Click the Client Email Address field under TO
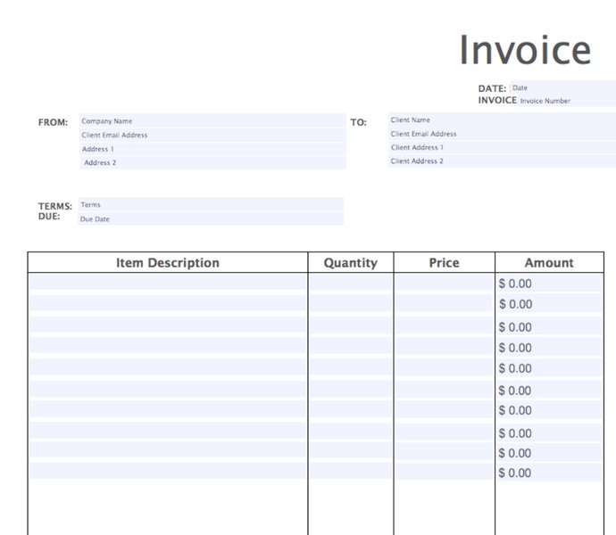616x535 pixels. tap(502, 134)
